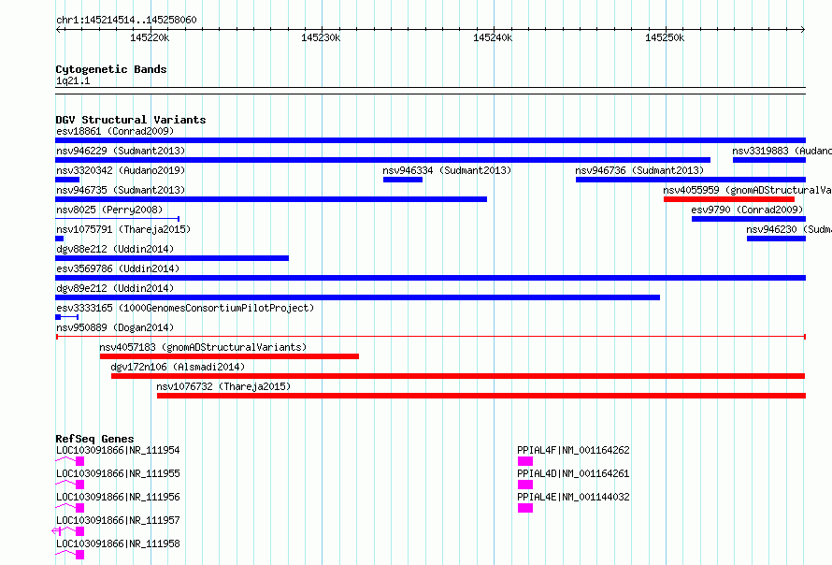Click the NR_111957 magenta exon glyph
The height and width of the screenshot is (565, 832).
click(x=80, y=531)
